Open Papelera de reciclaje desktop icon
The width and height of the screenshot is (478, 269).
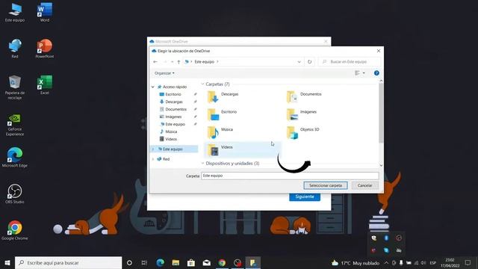pos(15,87)
